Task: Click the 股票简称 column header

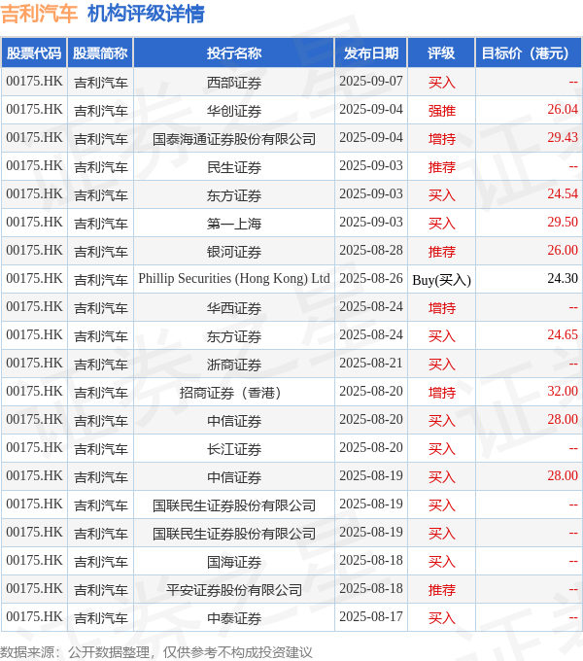Action: coord(100,53)
